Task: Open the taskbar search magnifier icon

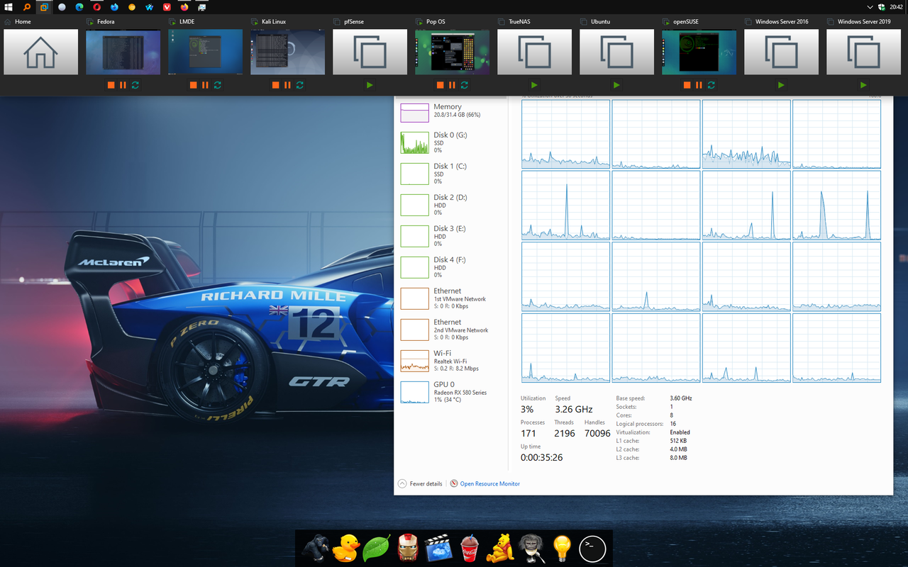Action: click(x=27, y=6)
